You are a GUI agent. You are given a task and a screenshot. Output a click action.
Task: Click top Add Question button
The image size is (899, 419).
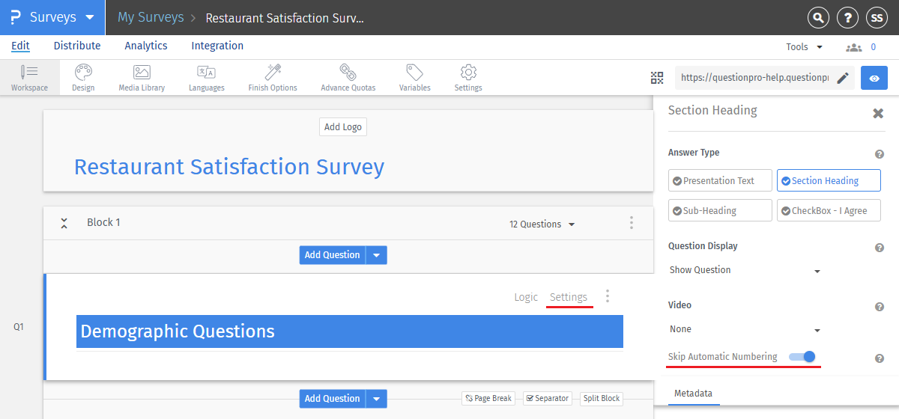(333, 255)
